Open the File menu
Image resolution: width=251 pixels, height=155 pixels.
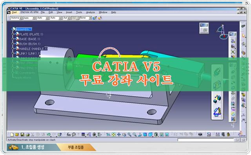43,12
